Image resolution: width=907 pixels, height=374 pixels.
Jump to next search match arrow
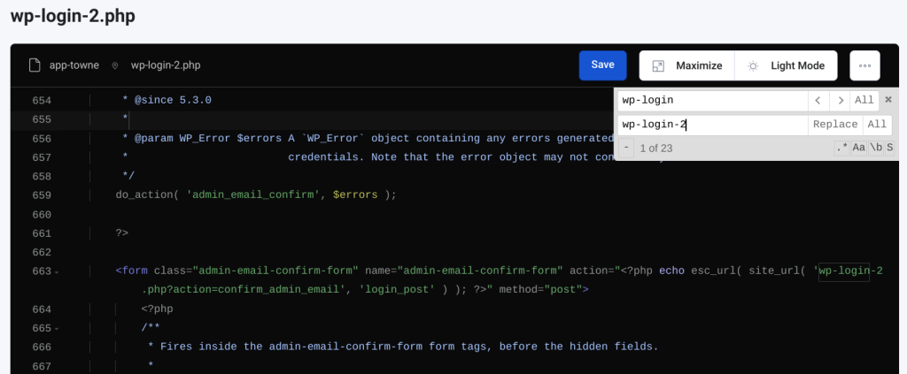[x=840, y=100]
